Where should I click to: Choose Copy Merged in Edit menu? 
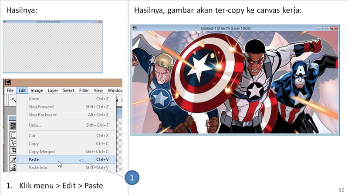click(66, 152)
